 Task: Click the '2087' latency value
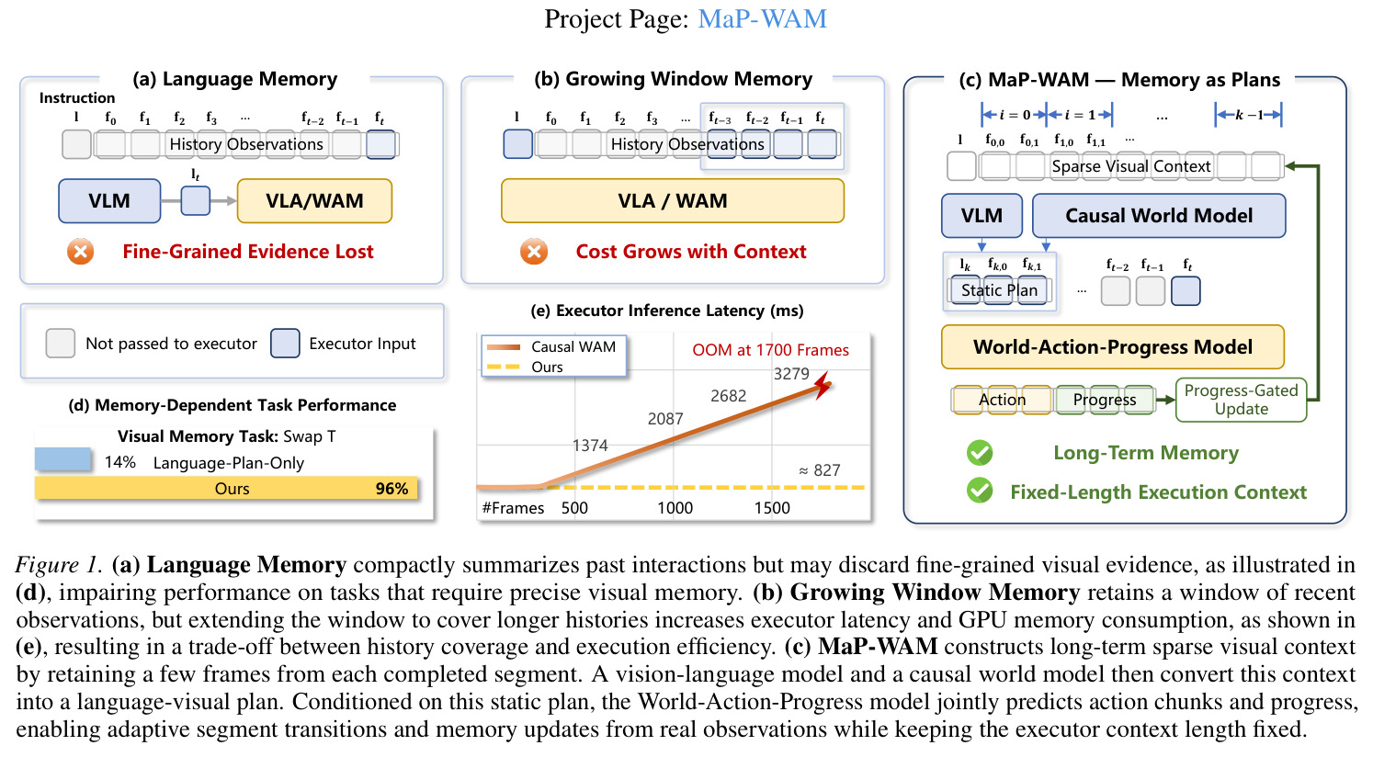pos(665,419)
